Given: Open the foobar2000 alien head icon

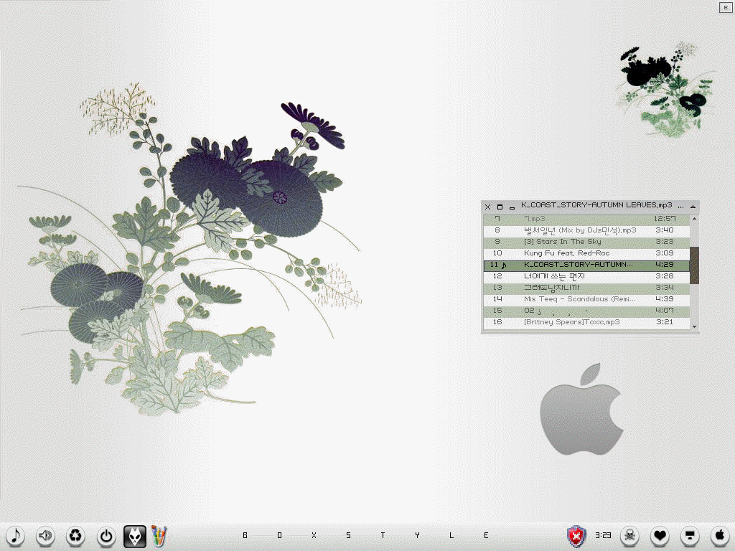Looking at the screenshot, I should (135, 535).
